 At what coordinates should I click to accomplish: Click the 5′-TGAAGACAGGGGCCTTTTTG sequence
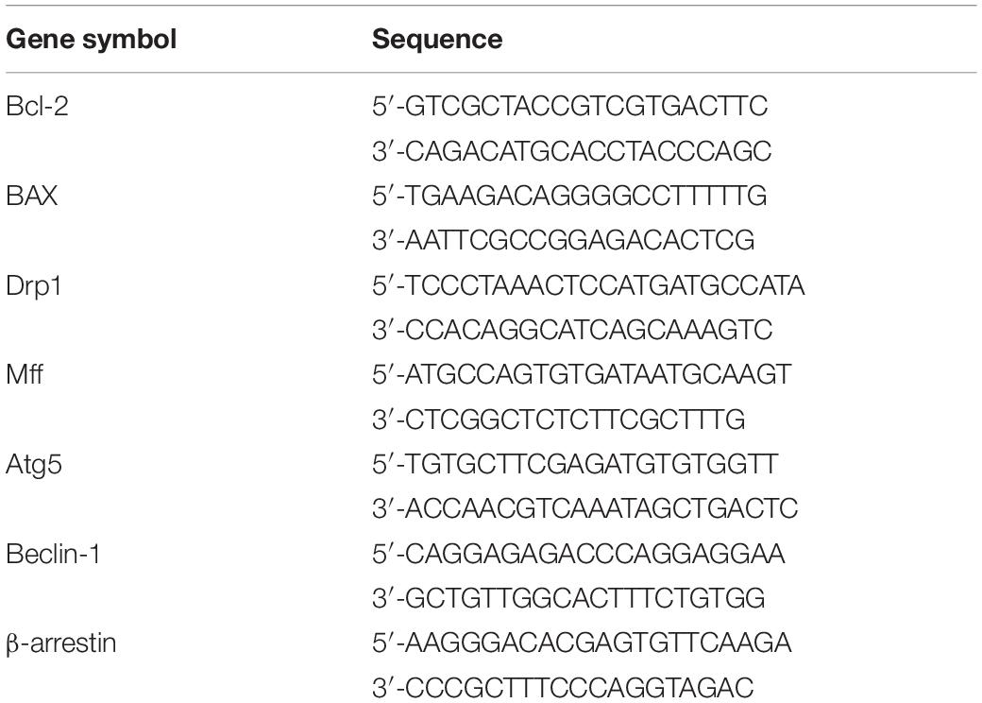click(x=569, y=196)
